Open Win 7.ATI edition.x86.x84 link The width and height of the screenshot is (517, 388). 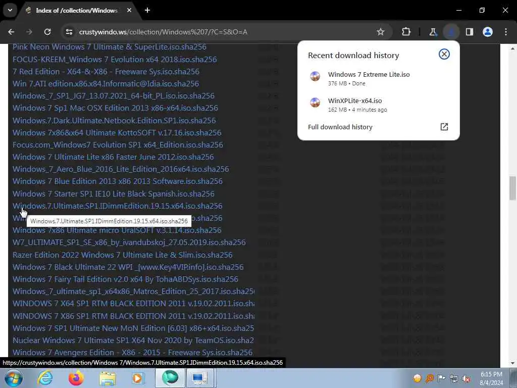coord(106,84)
